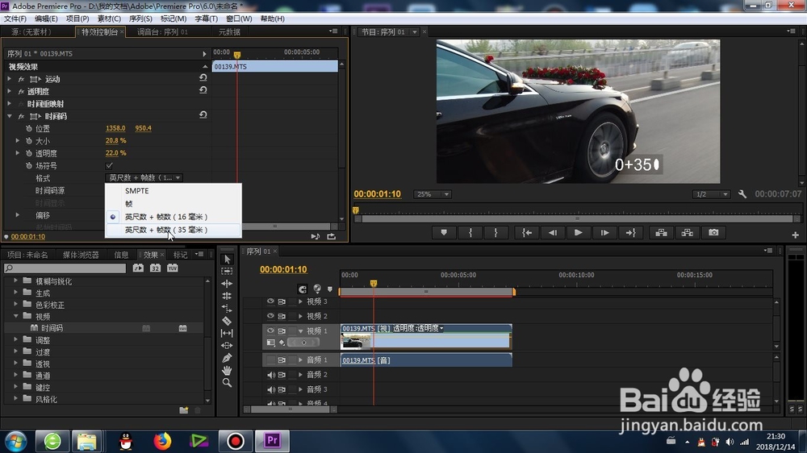The height and width of the screenshot is (453, 807).
Task: Reset the 时间码 effect
Action: [x=203, y=115]
